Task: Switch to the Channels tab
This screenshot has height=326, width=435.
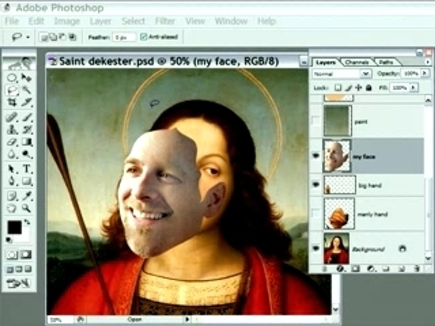Action: [357, 62]
